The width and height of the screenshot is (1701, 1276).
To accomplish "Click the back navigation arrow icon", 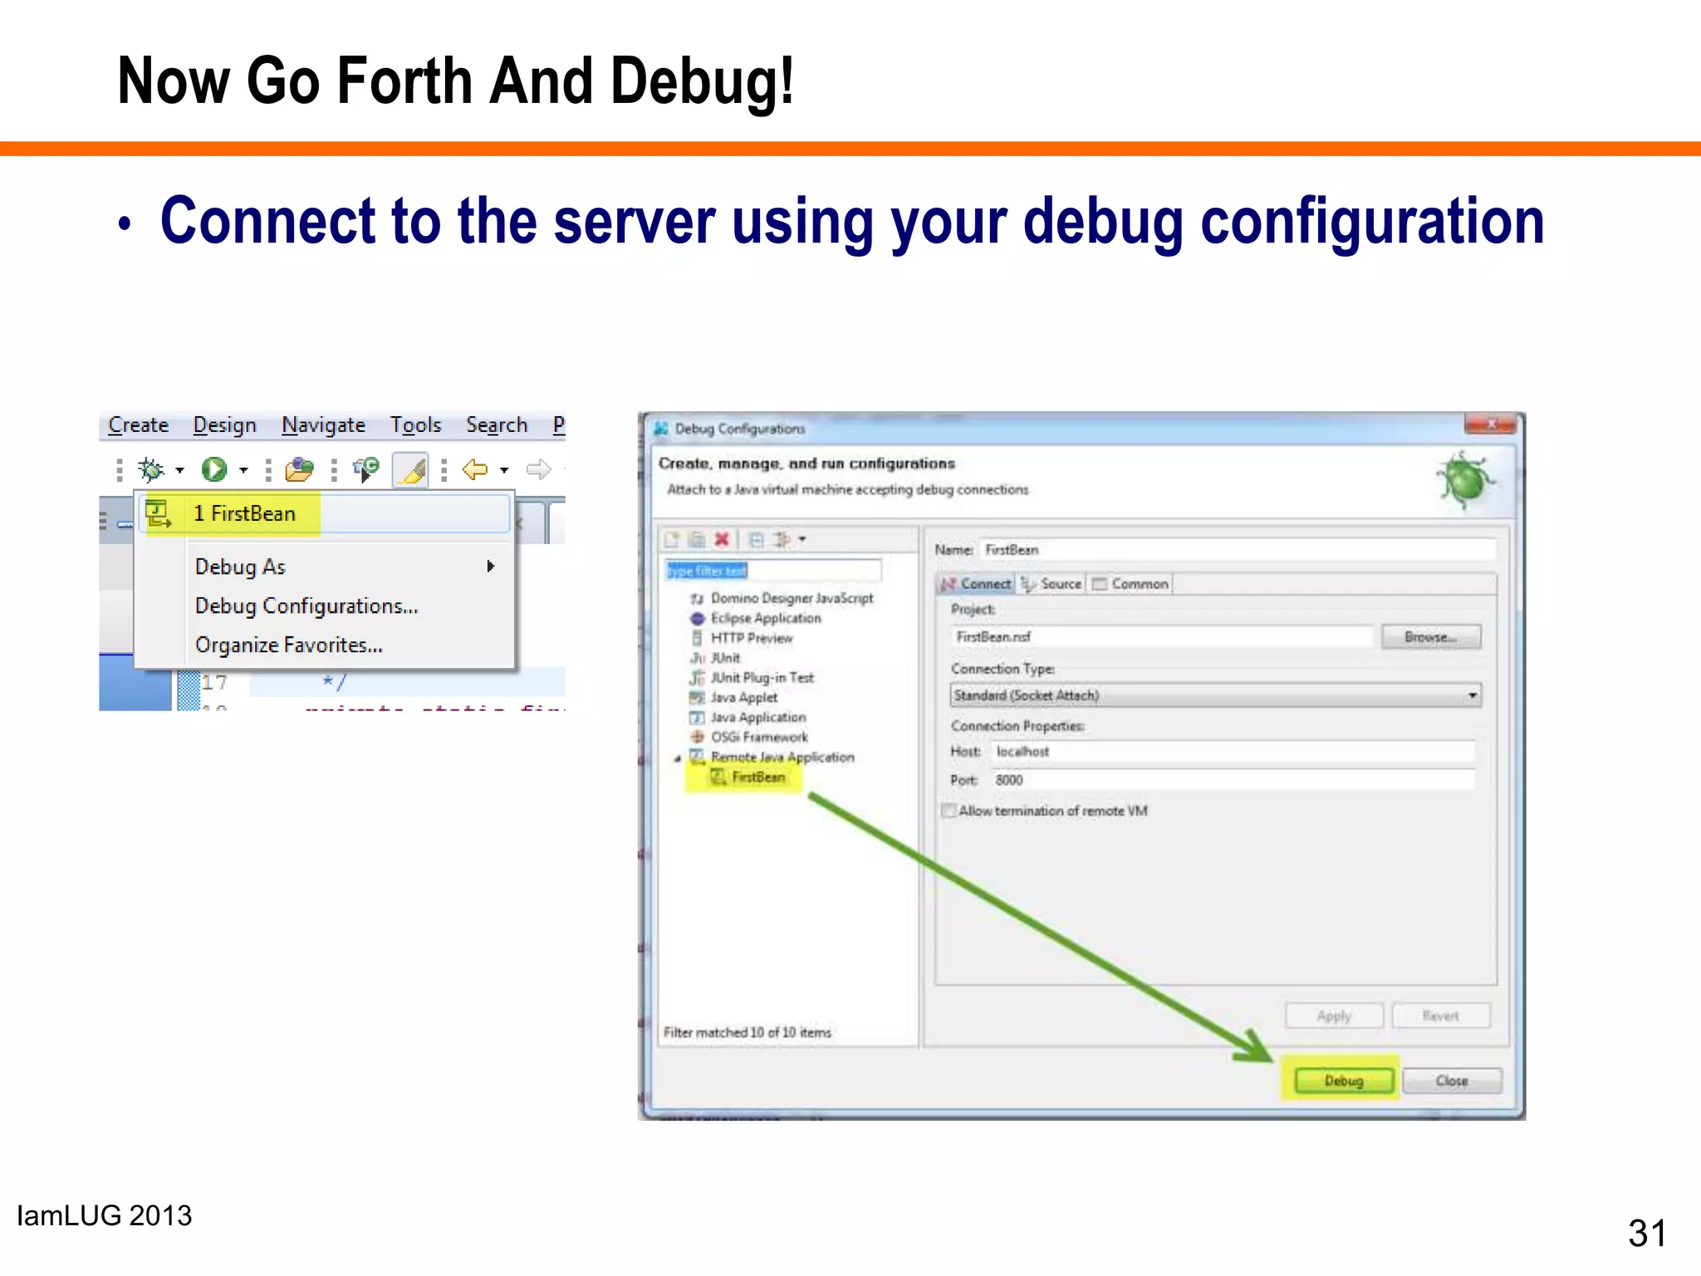I will tap(474, 470).
